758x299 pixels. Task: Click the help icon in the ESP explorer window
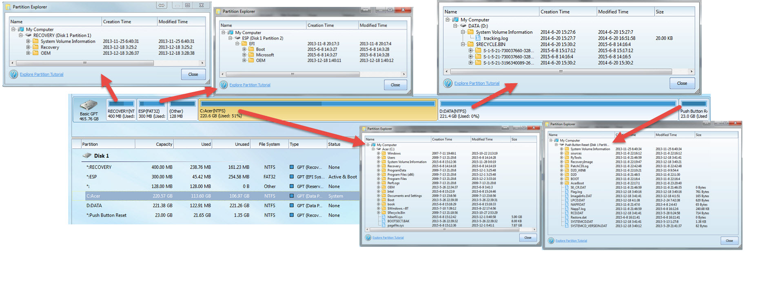point(224,85)
